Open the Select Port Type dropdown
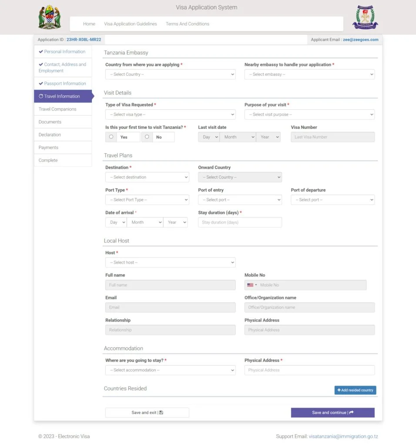This screenshot has height=446, width=416. coord(147,200)
